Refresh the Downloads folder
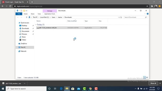The height and width of the screenshot is (91, 162). (x=121, y=17)
